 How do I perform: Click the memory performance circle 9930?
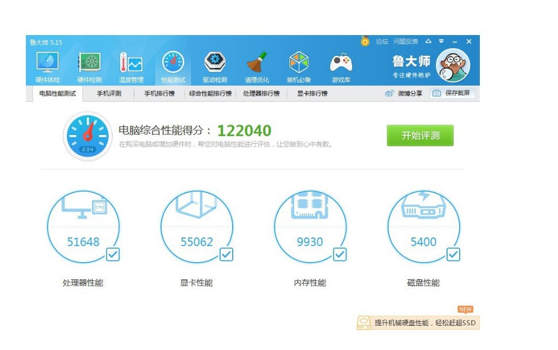[x=310, y=227]
